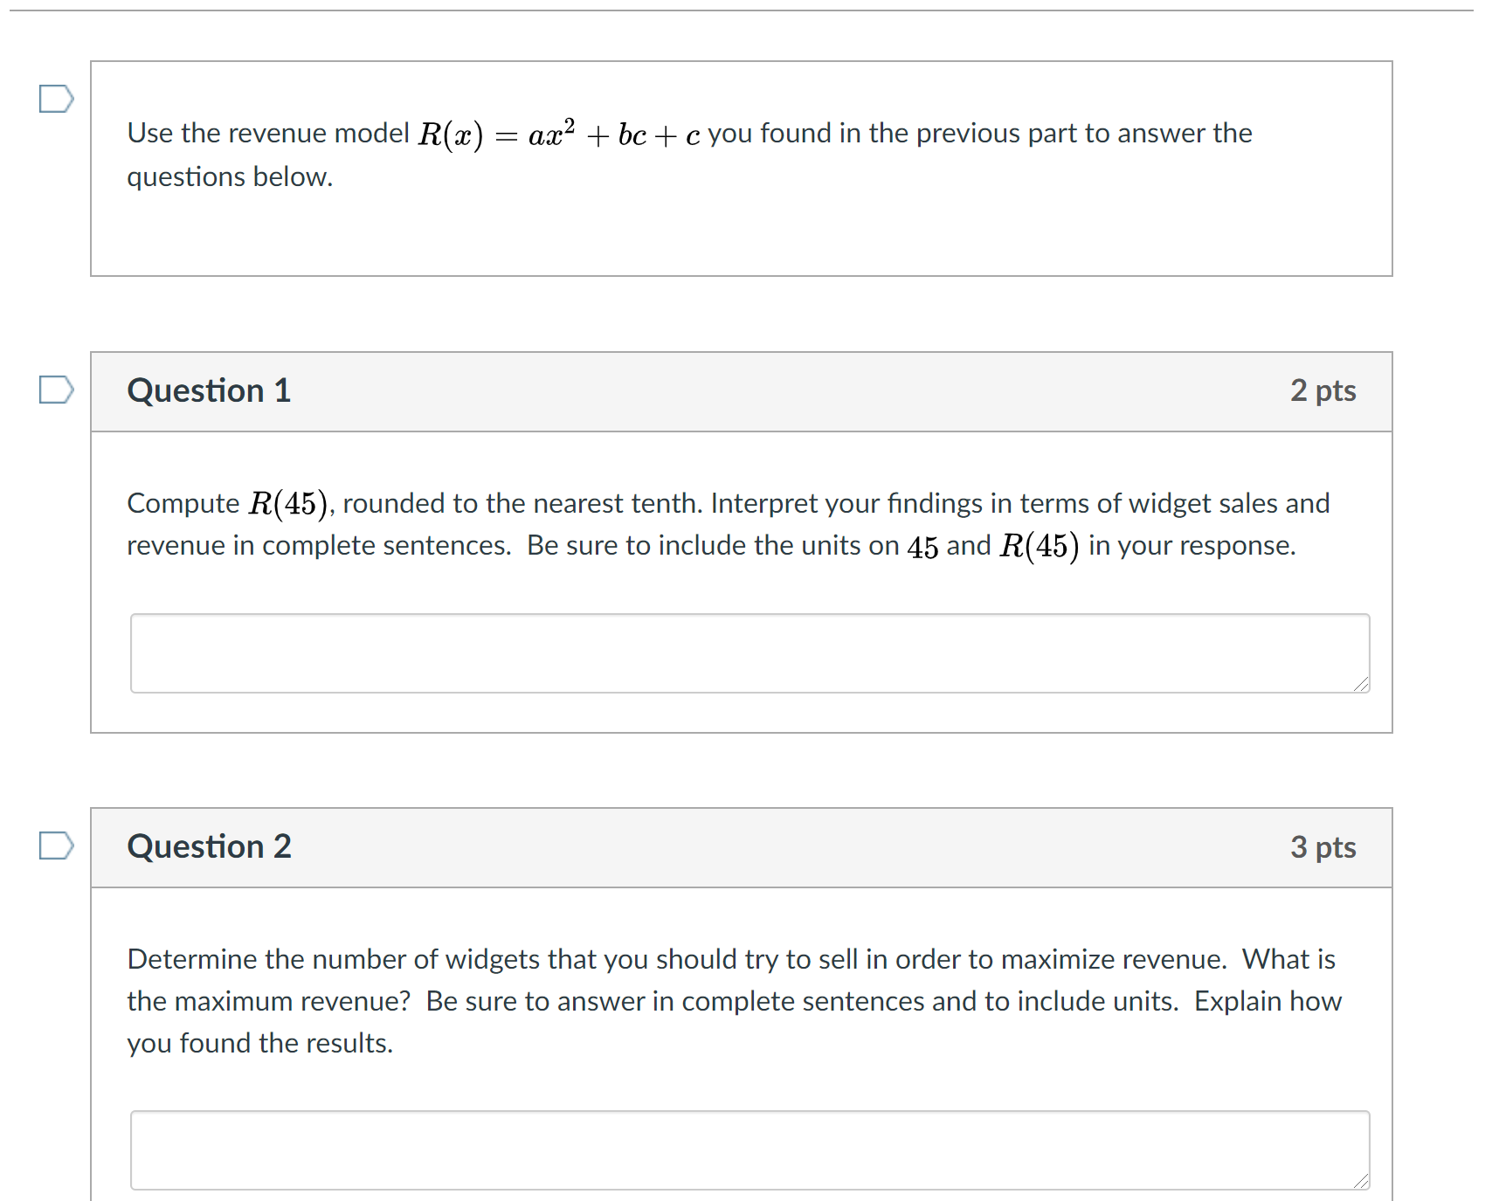Flag Question 2 for review
The image size is (1499, 1201).
point(57,846)
